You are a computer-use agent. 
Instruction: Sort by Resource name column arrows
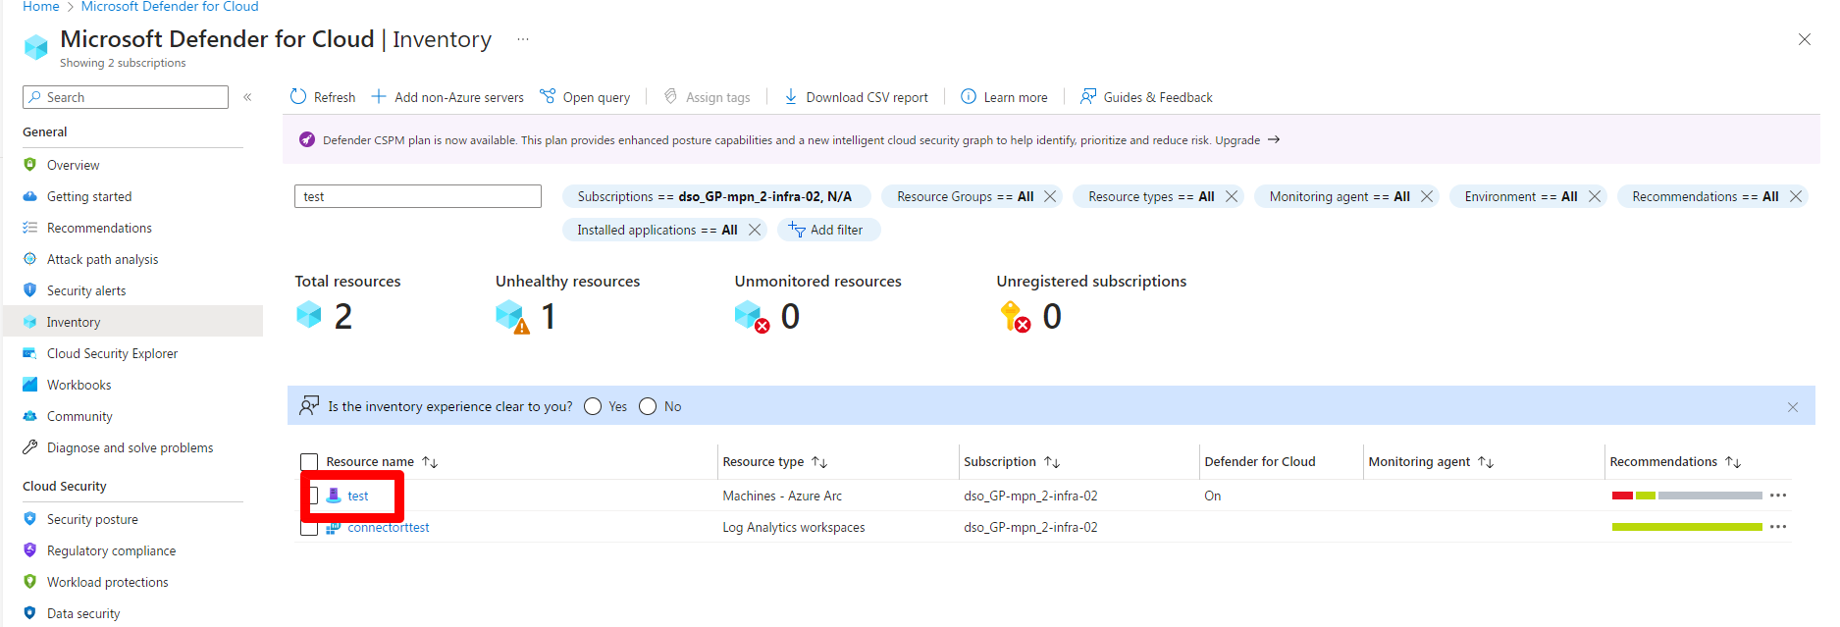coord(430,462)
